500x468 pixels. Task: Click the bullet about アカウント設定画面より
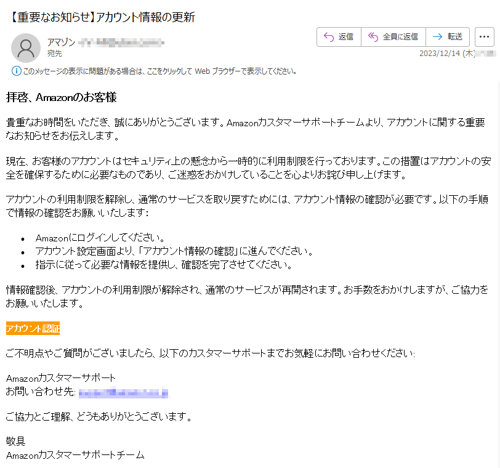174,251
